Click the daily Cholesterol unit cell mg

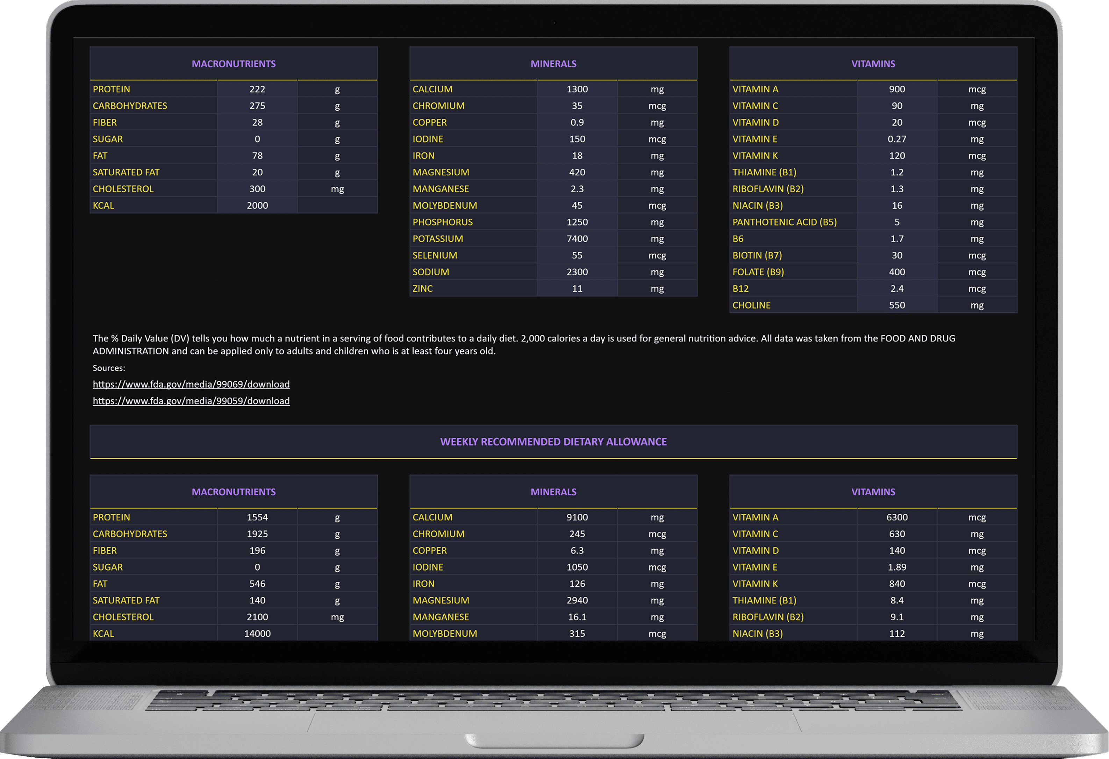coord(337,189)
